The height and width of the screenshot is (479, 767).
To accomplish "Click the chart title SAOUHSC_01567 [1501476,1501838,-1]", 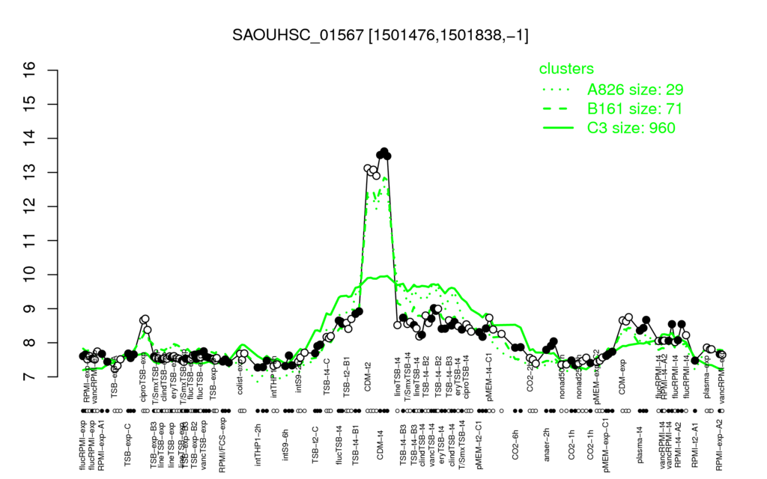I will pyautogui.click(x=380, y=35).
